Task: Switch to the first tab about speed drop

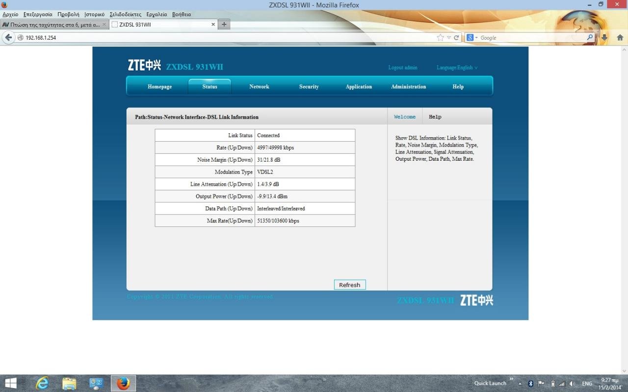Action: tap(54, 24)
